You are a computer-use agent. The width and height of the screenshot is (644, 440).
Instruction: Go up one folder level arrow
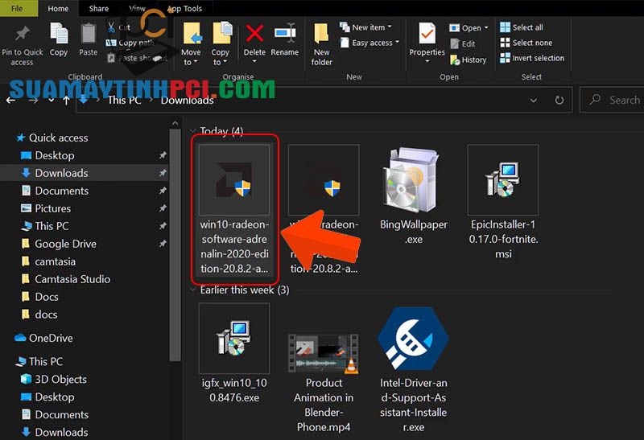(x=66, y=101)
